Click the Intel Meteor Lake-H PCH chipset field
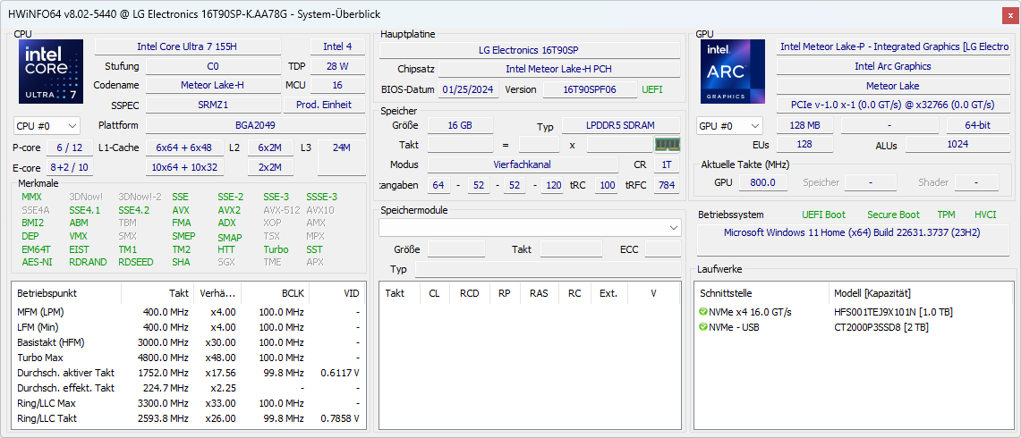Viewport: 1021px width, 438px height. (558, 69)
